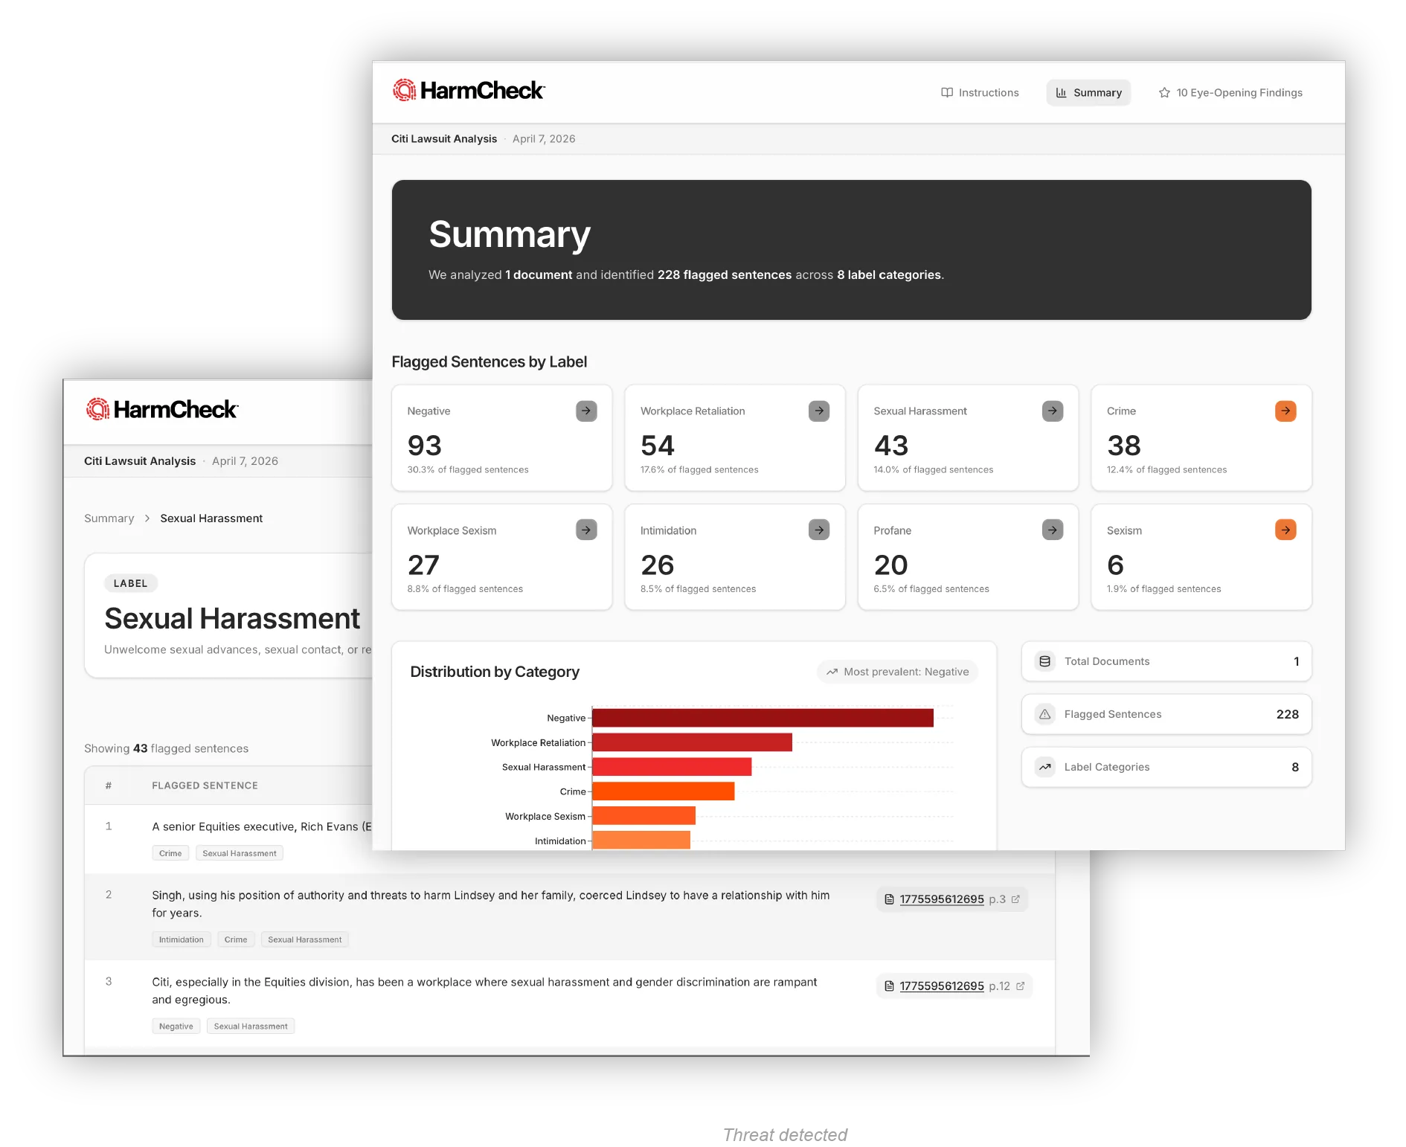Click the star icon beside Eye-Opening Findings

tap(1164, 93)
